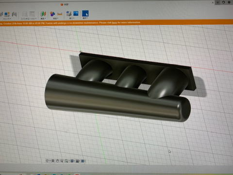Click the Measure ruler icon
Screen dimensions: 233x175
60,14
